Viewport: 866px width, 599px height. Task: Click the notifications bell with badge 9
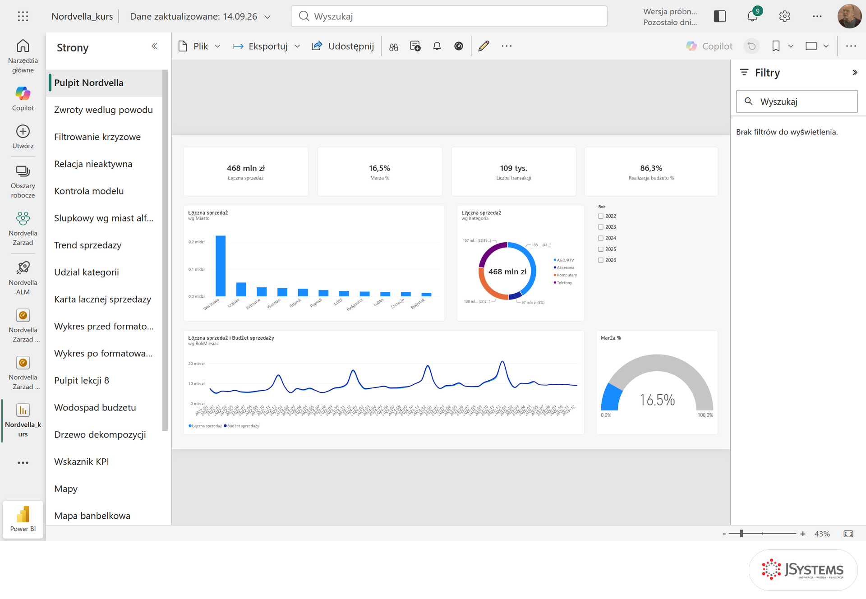[x=752, y=16]
